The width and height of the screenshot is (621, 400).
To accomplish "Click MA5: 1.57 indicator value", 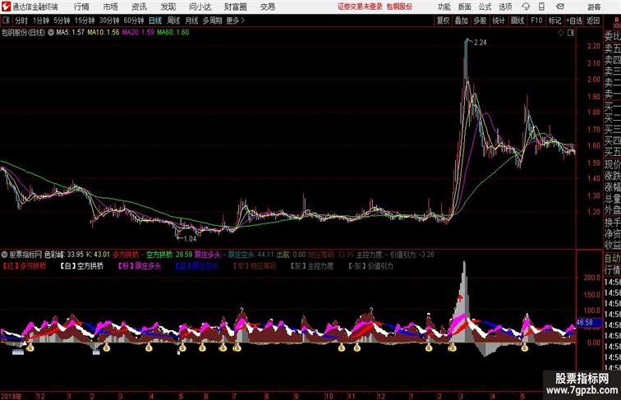I will (70, 33).
